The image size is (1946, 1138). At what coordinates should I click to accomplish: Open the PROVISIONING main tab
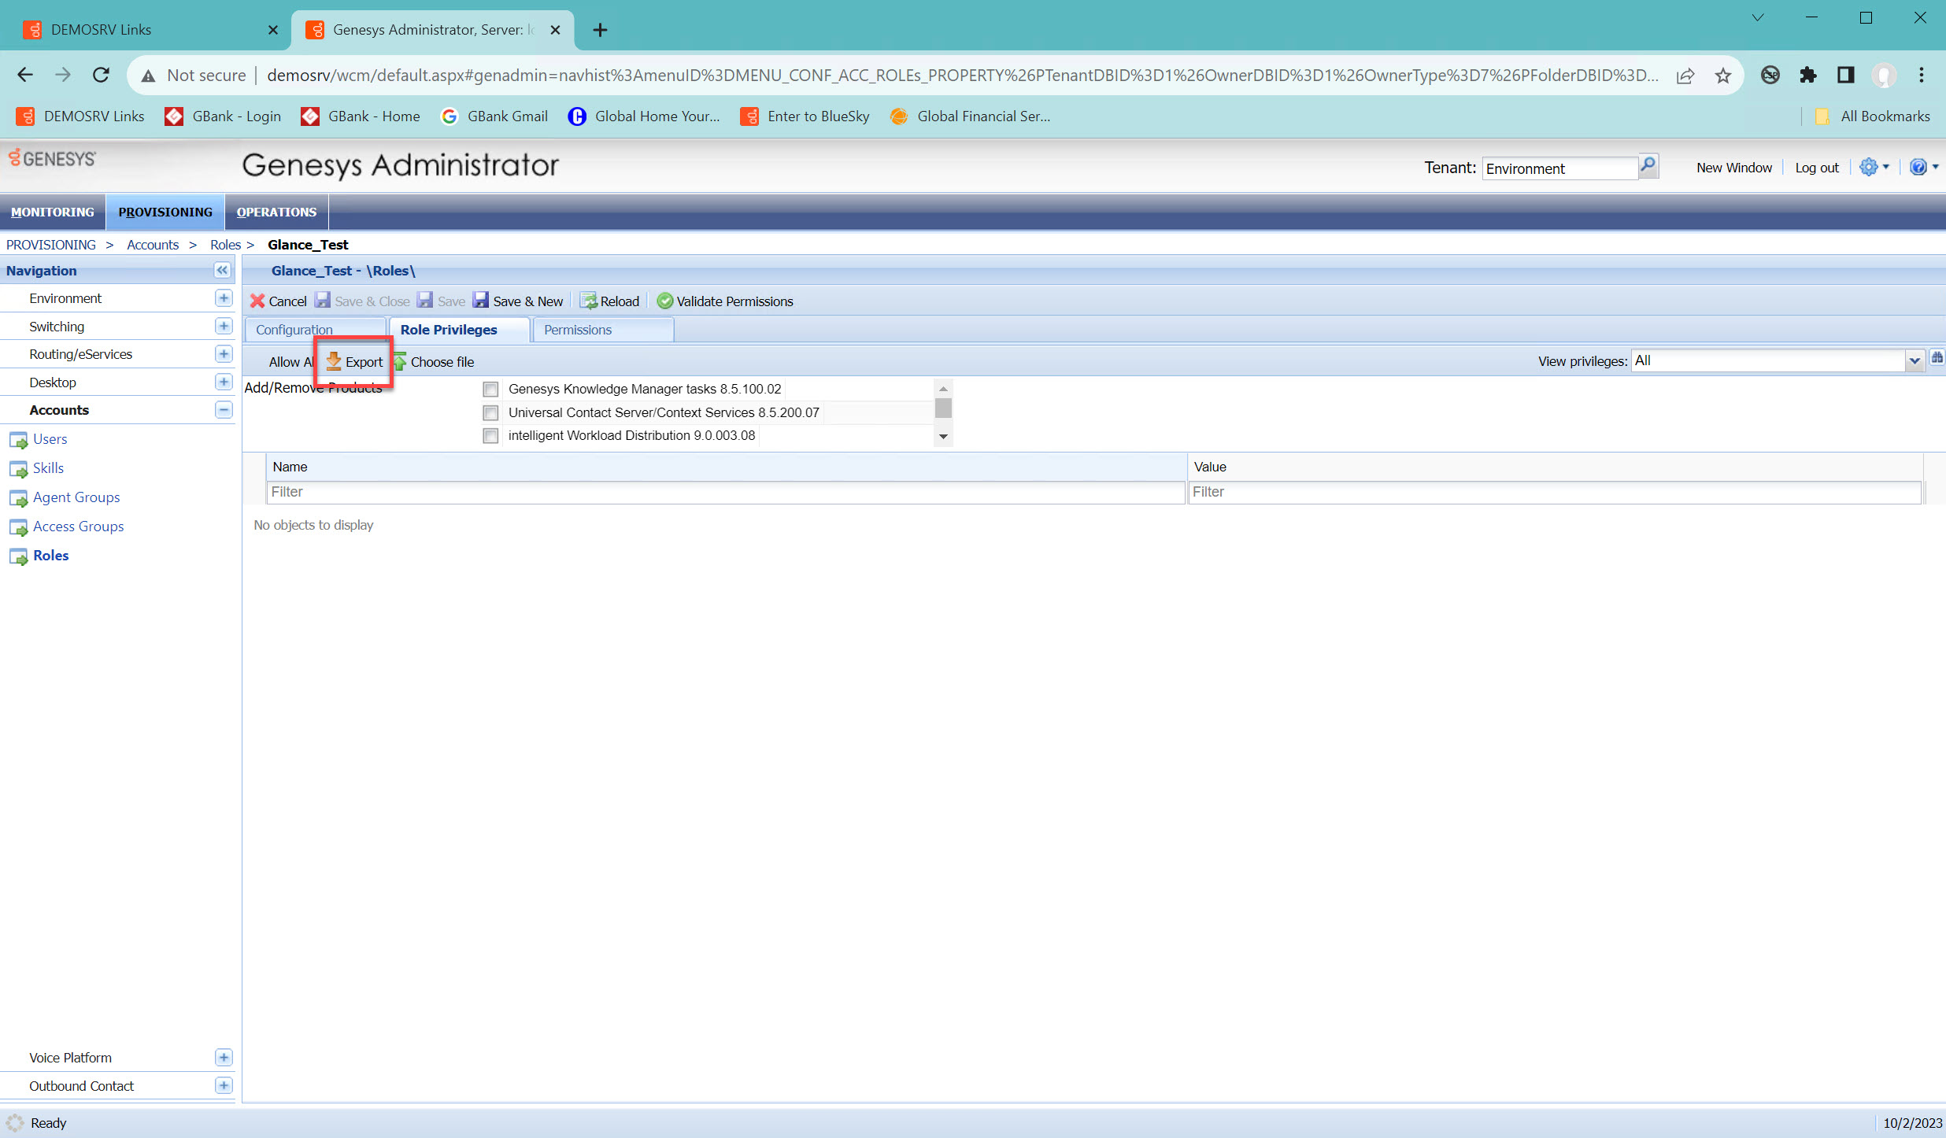pyautogui.click(x=165, y=212)
